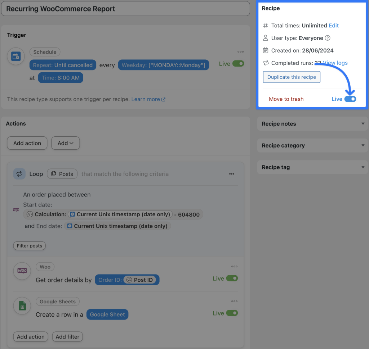Open the Recipe category section
369x349 pixels.
tap(312, 145)
